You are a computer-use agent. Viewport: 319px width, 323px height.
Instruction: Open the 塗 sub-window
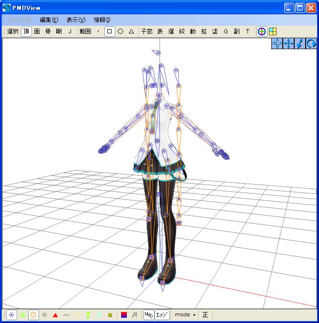click(x=215, y=31)
